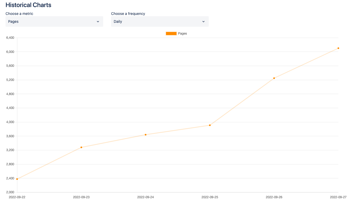355x204 pixels.
Task: Toggle the Pages series via legend text
Action: coord(182,34)
